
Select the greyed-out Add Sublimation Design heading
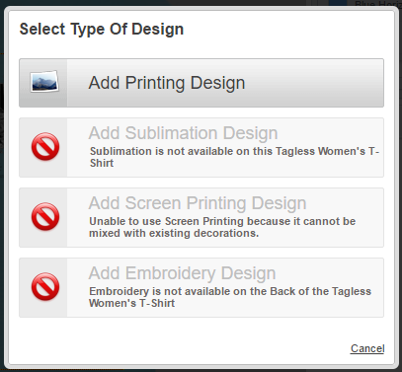pos(183,133)
